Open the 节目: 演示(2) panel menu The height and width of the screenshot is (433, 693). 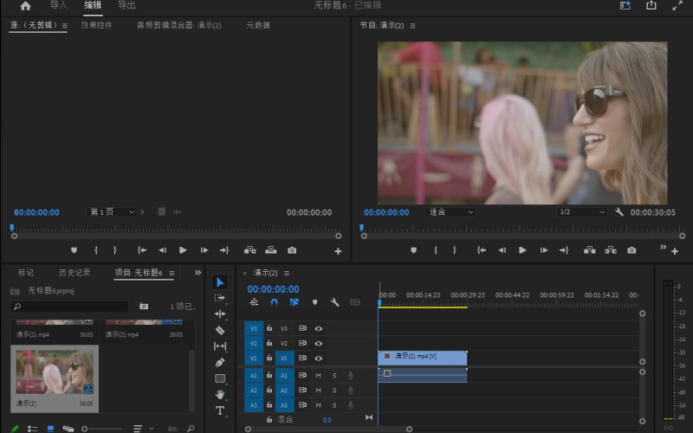click(x=413, y=26)
